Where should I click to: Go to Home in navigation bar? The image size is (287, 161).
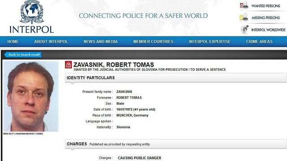(13, 42)
